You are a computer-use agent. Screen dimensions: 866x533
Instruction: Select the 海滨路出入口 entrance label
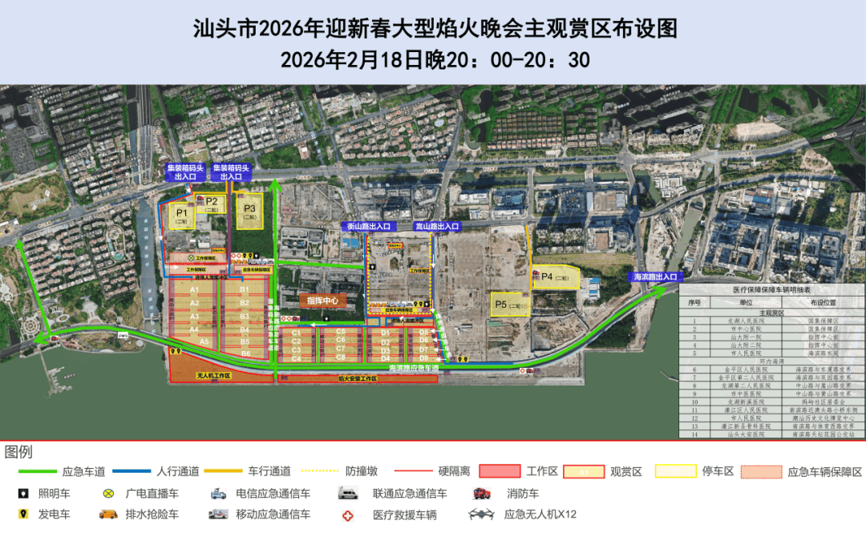(x=654, y=277)
